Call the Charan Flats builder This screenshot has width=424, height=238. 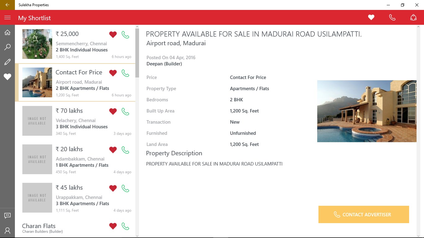pyautogui.click(x=125, y=226)
